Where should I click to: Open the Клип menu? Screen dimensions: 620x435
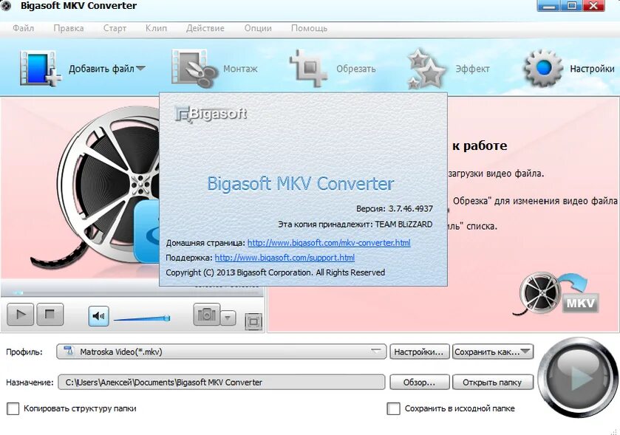[x=156, y=29]
